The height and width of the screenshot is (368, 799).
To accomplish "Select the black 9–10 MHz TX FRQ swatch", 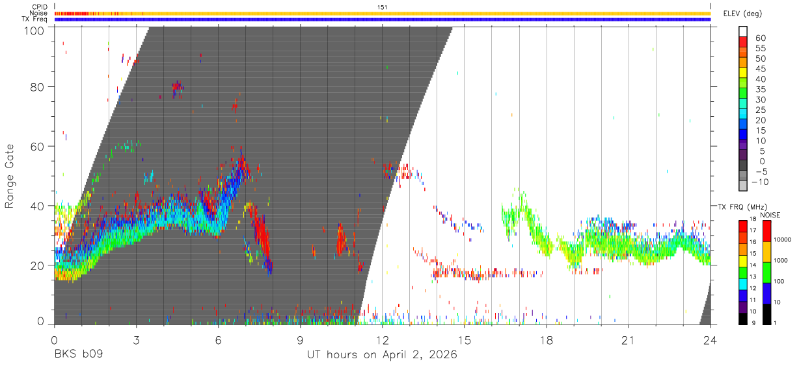I will [743, 319].
